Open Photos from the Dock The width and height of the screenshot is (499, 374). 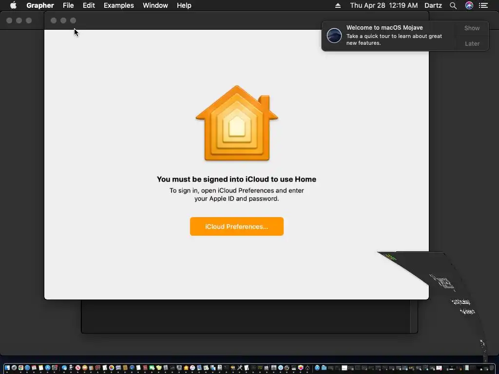[112, 368]
